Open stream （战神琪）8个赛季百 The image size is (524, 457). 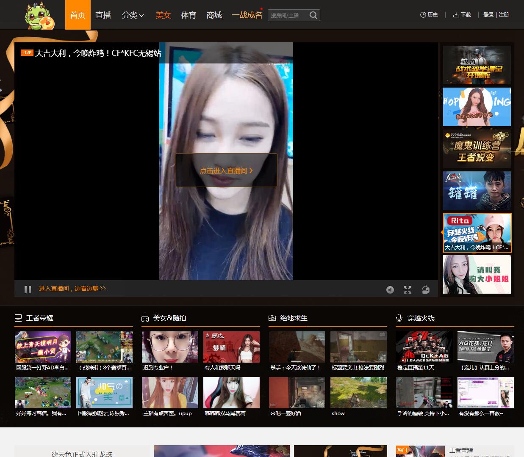pyautogui.click(x=104, y=352)
